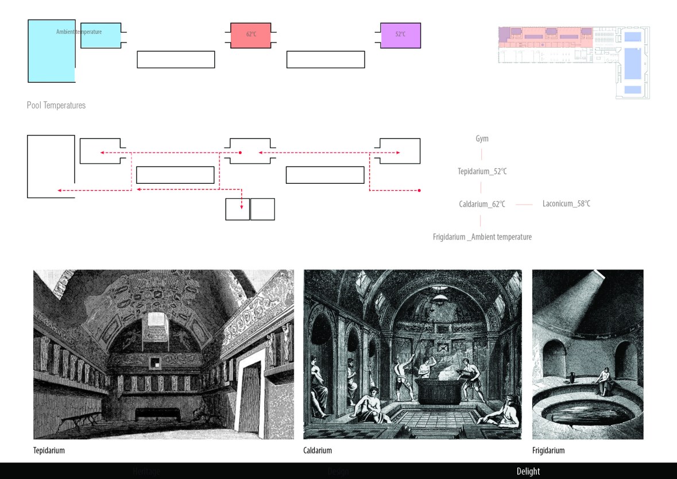Open the Frigidarium circular pool image

[587, 354]
